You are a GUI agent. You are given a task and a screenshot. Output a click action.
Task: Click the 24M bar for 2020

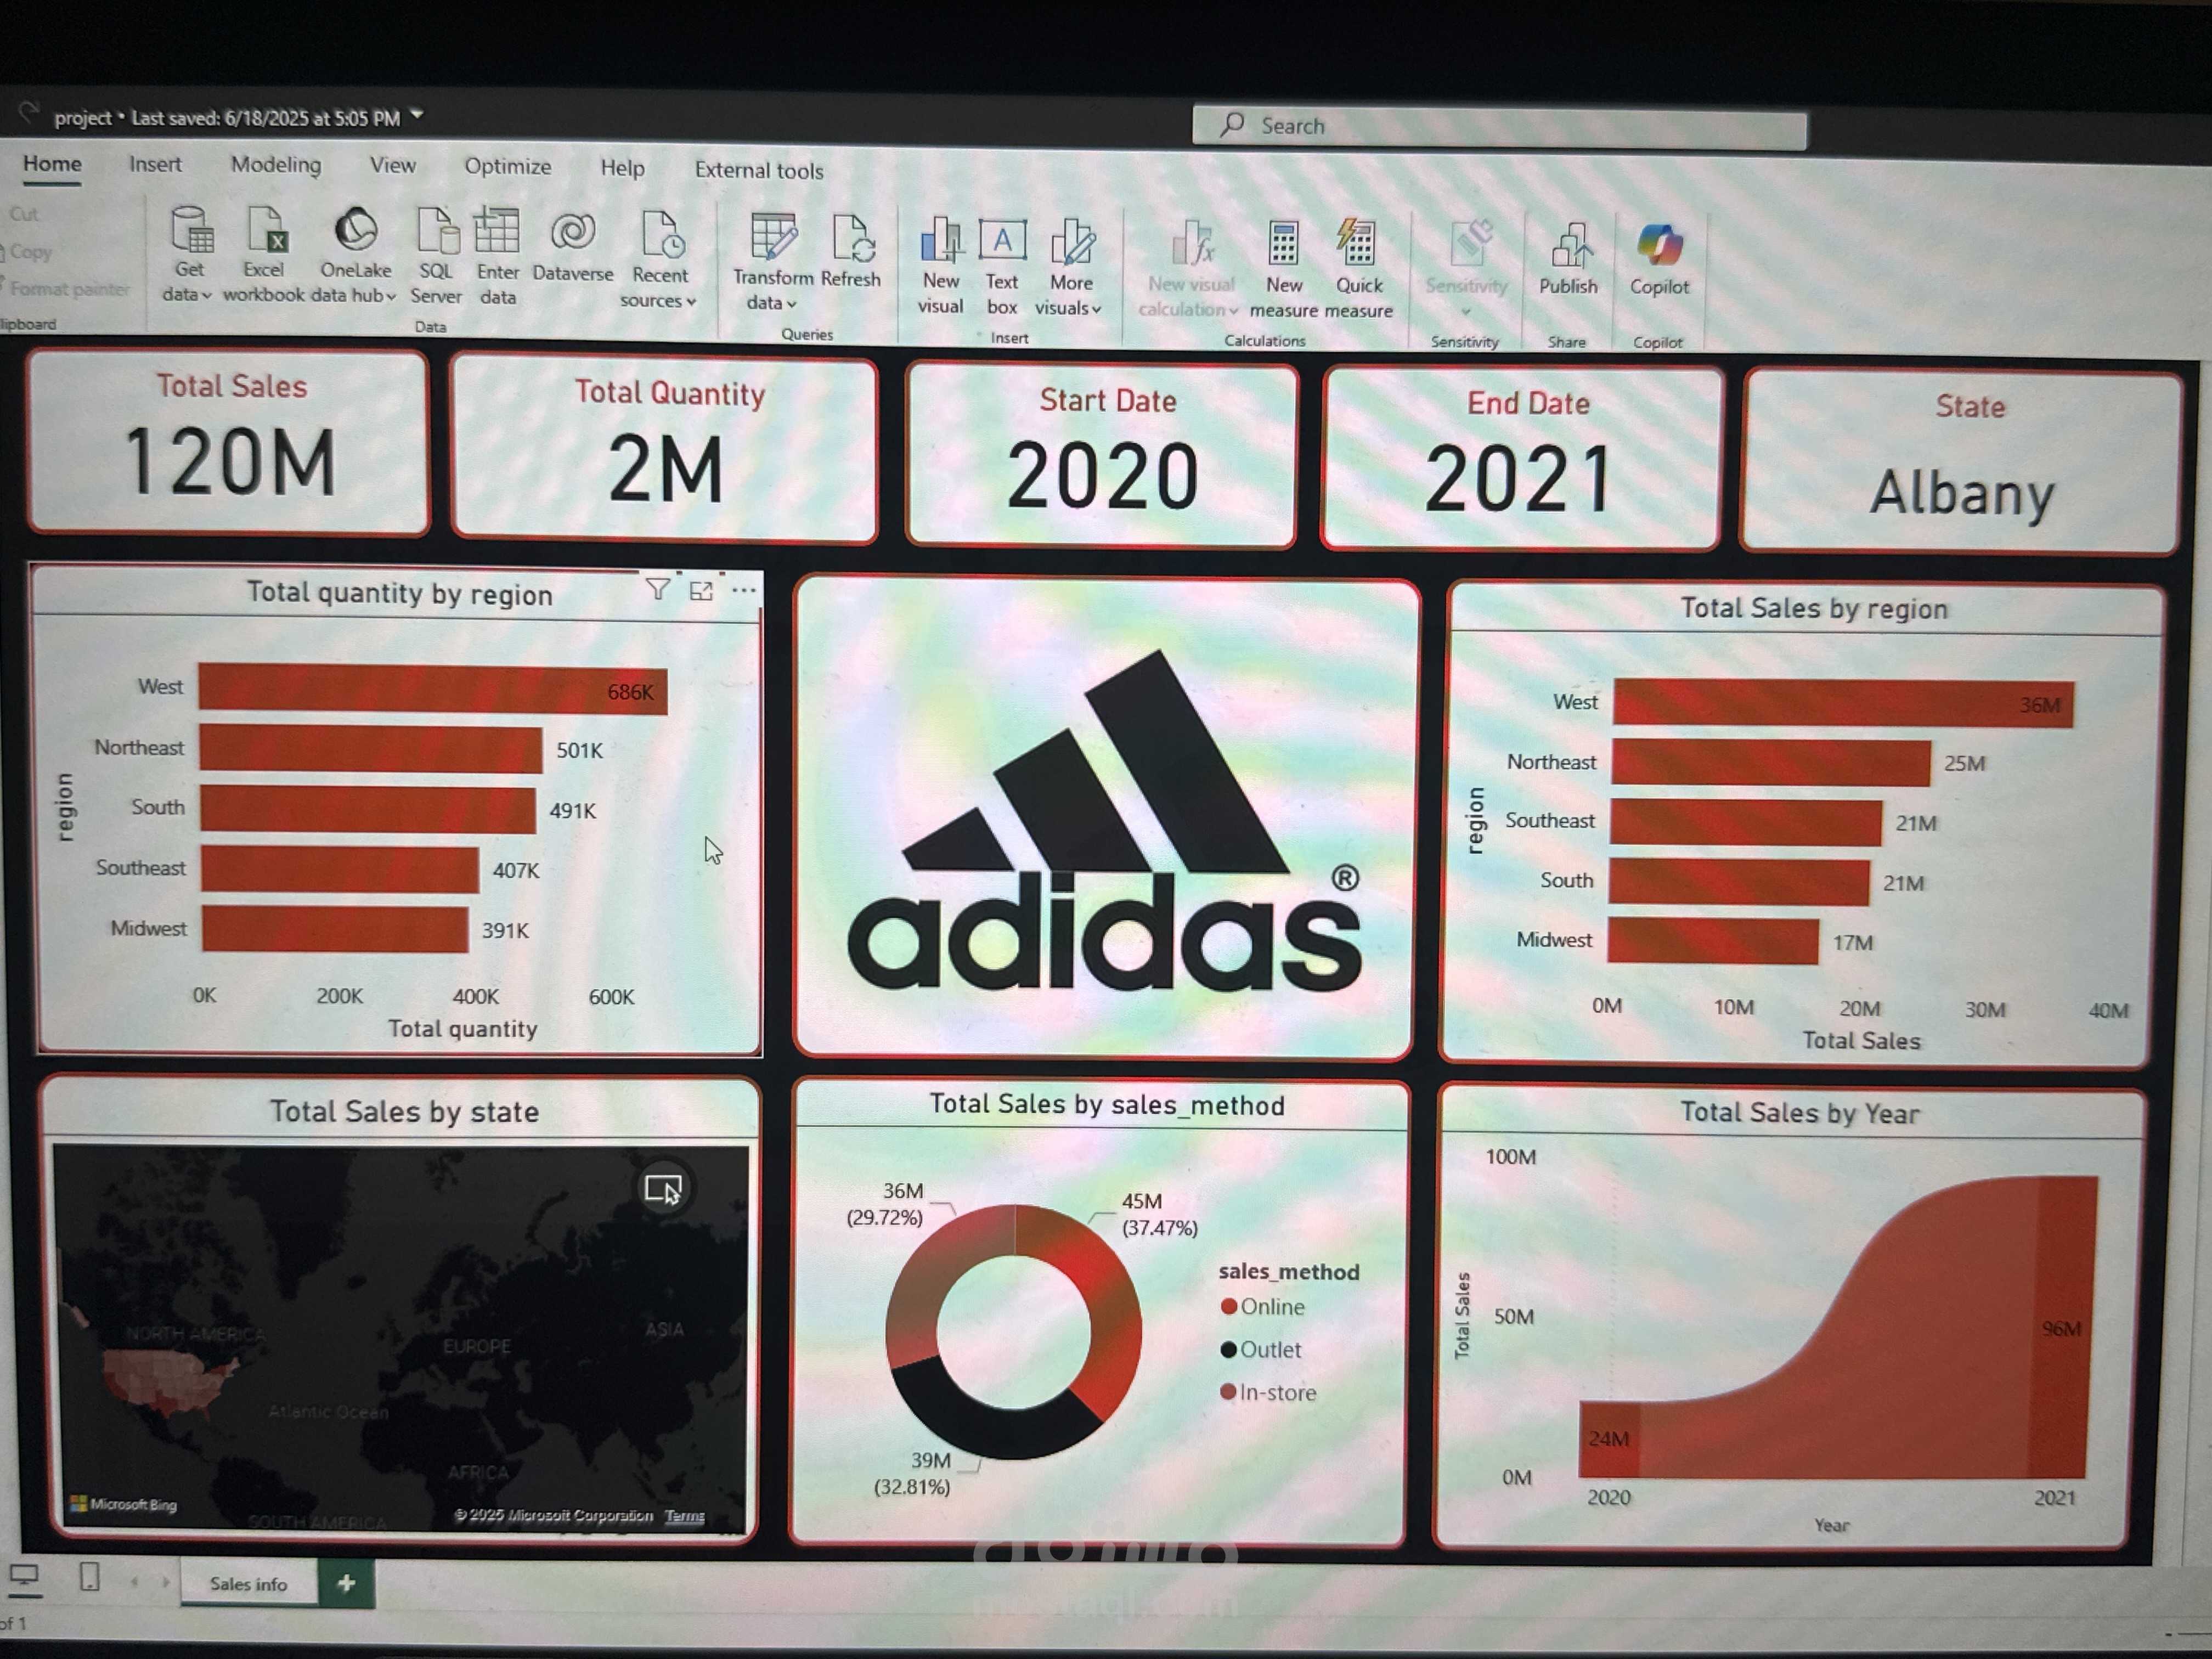(1608, 1440)
